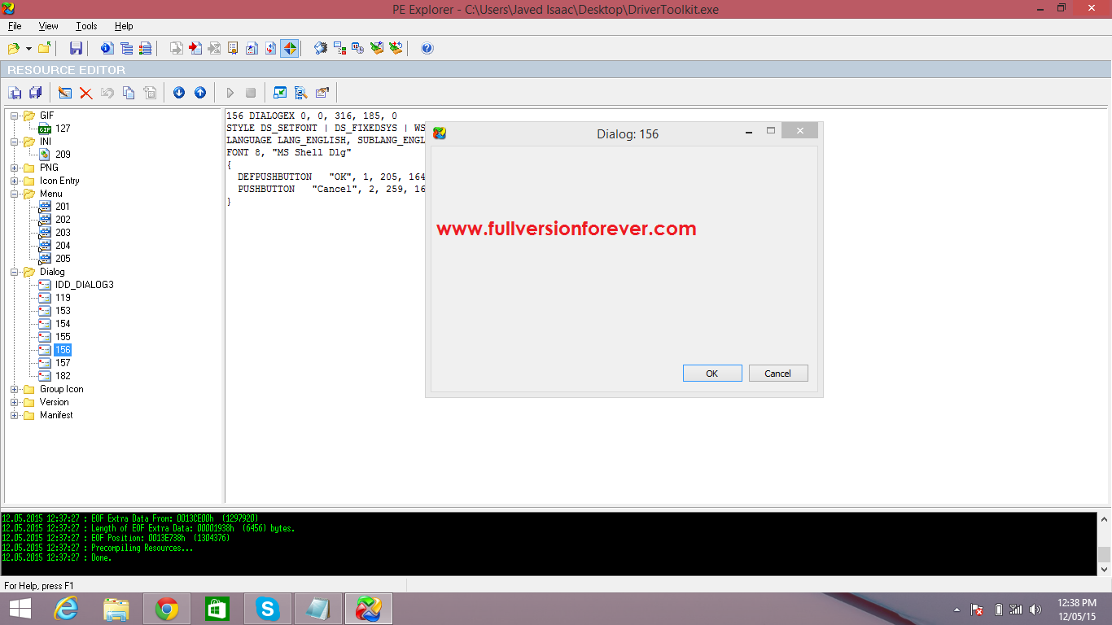Screen dimensions: 1112x625
Task: Select GIF resource 127
Action: tap(63, 129)
